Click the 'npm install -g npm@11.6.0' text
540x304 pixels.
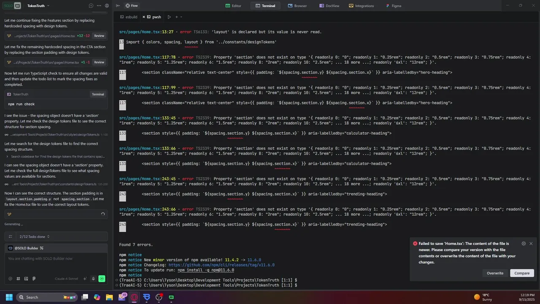coord(206,270)
